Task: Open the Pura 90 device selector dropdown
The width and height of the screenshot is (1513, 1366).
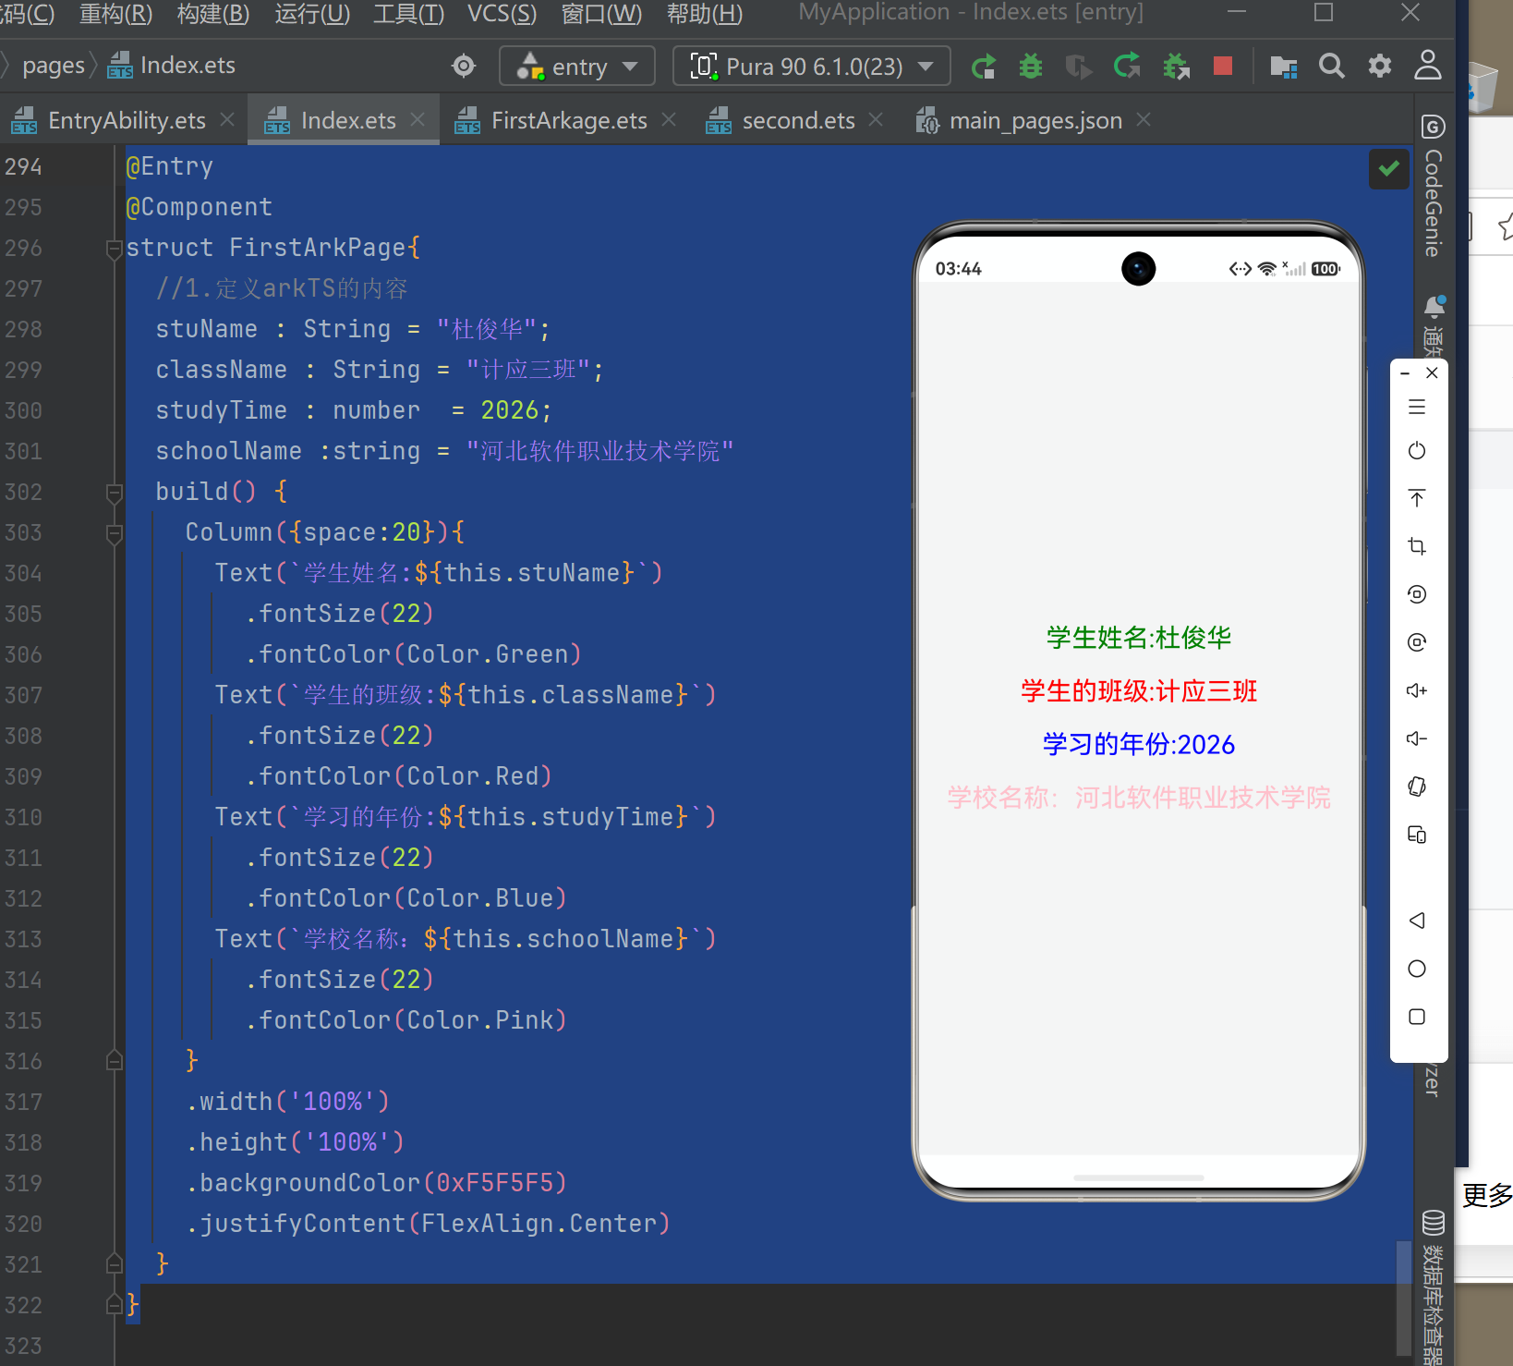Action: tap(811, 67)
